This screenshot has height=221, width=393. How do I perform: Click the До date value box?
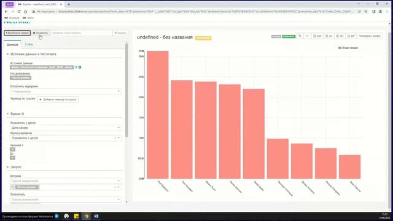[12, 158]
